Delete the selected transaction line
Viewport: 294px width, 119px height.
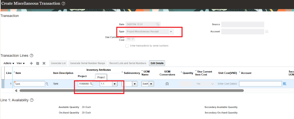click(x=44, y=63)
